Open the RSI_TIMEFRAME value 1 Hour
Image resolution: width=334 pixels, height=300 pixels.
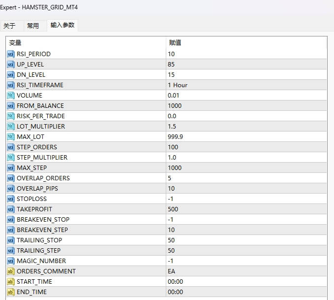178,85
